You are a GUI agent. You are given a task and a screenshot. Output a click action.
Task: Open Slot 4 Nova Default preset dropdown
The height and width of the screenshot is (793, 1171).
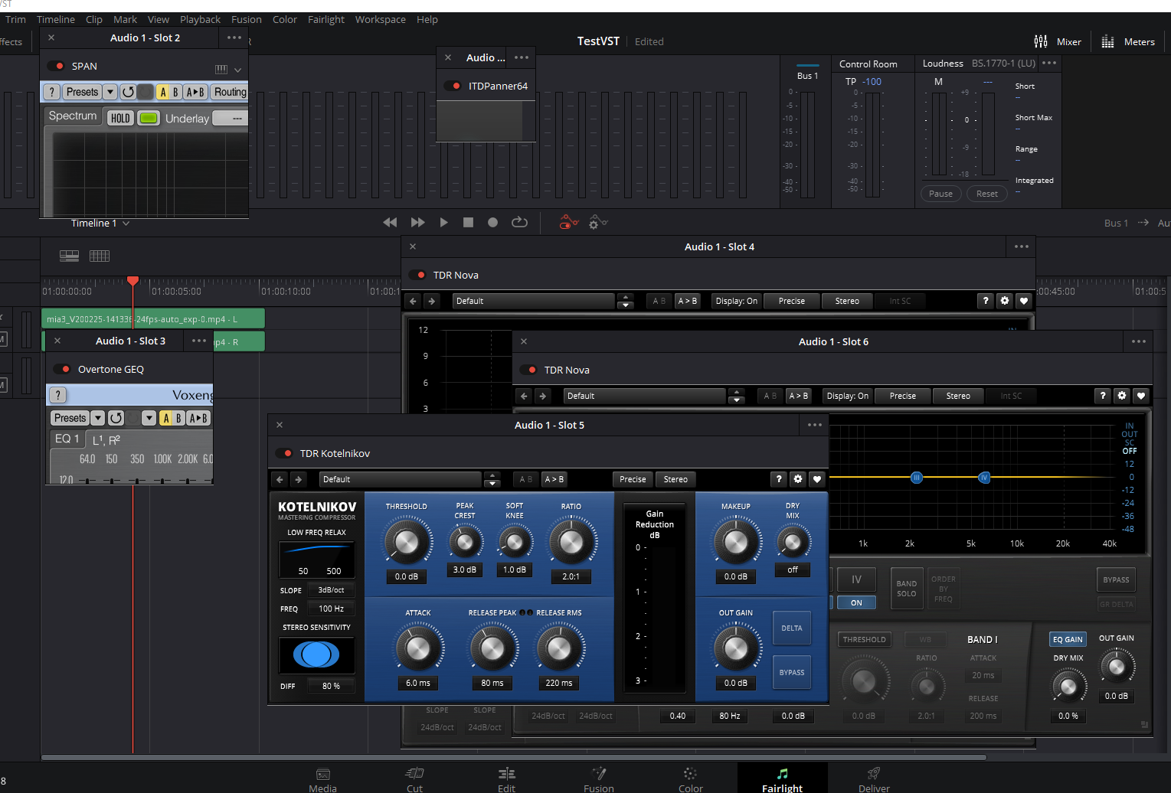pos(534,301)
